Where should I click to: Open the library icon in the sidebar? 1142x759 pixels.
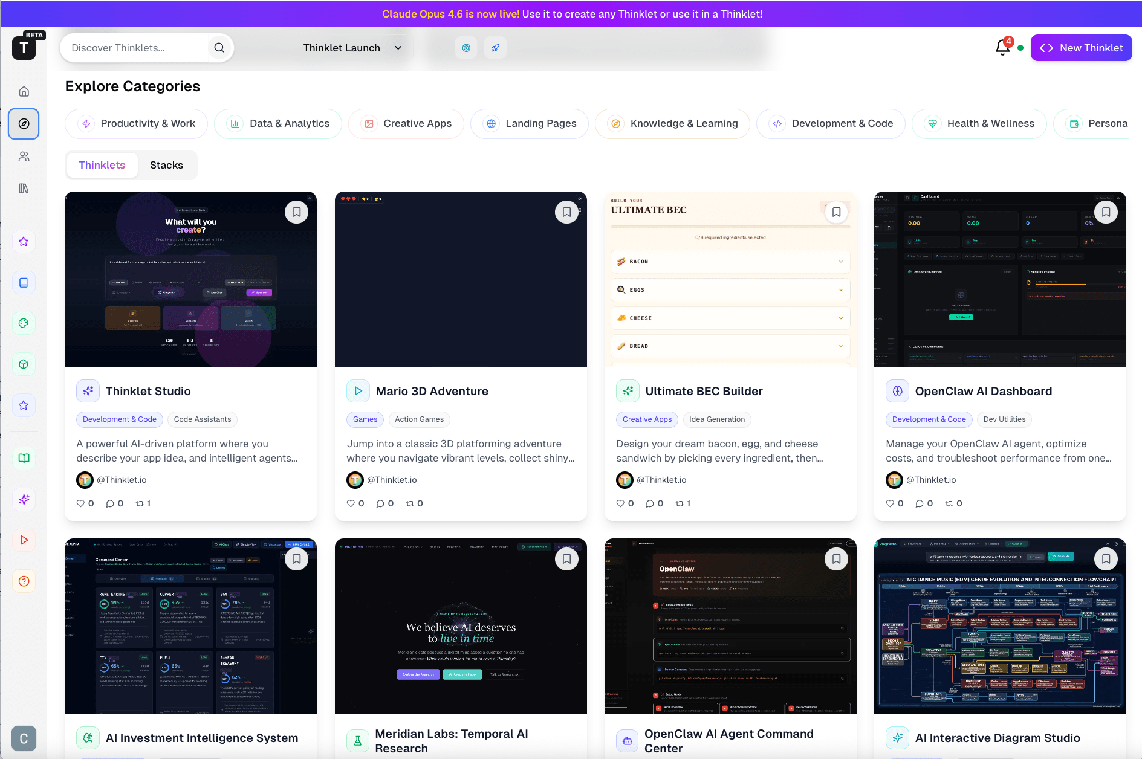(24, 188)
